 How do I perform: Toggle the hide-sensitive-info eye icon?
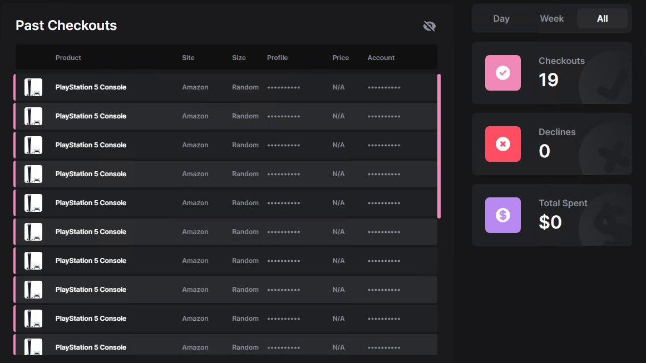point(430,26)
